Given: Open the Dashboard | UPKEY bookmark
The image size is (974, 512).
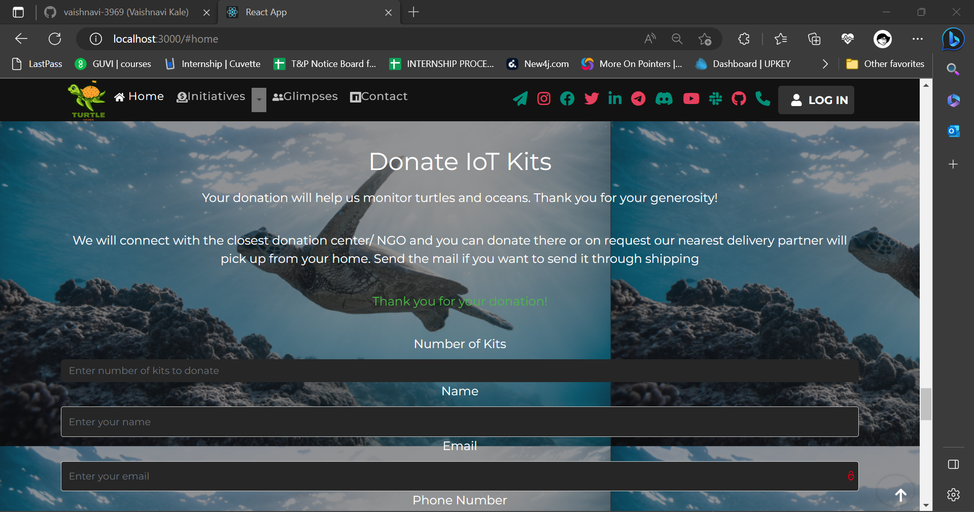Looking at the screenshot, I should click(x=743, y=64).
